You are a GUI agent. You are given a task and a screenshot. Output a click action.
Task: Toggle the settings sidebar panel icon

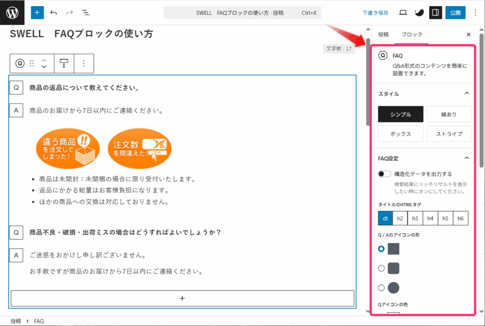pos(435,13)
